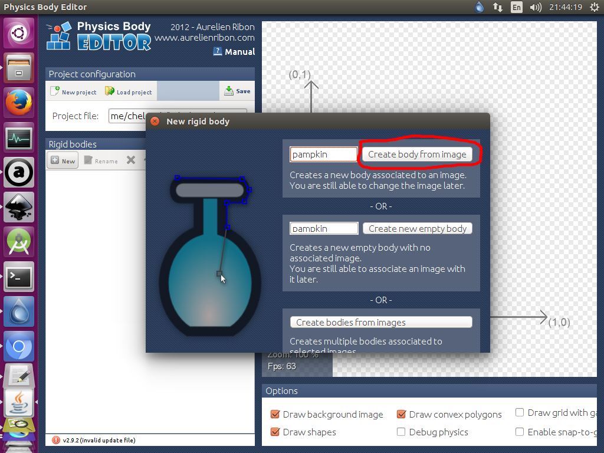Click Create new empty body button

point(418,228)
